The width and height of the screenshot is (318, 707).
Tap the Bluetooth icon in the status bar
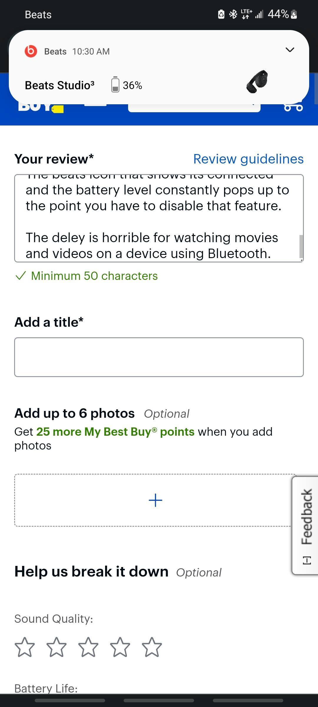(233, 14)
